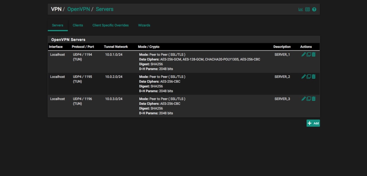Click the Protocol / Port column header

point(83,47)
